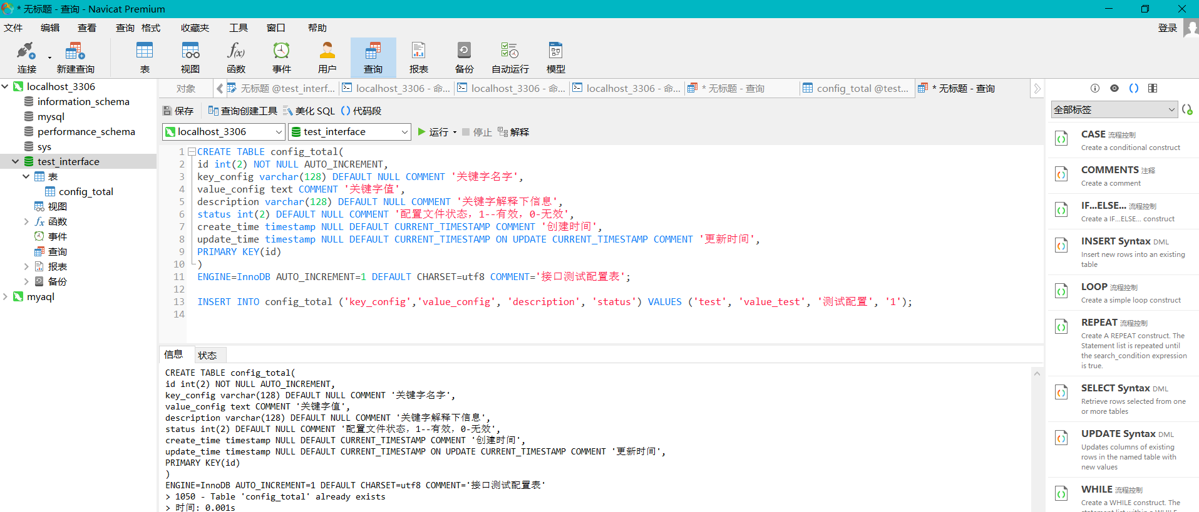Expand the 备份 node in the tree
1199x512 pixels.
[x=26, y=281]
